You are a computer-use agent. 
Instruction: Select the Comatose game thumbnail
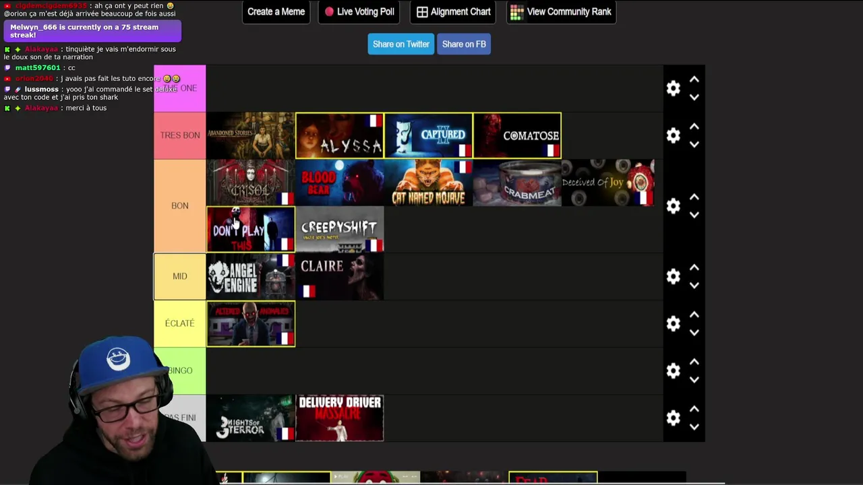518,135
